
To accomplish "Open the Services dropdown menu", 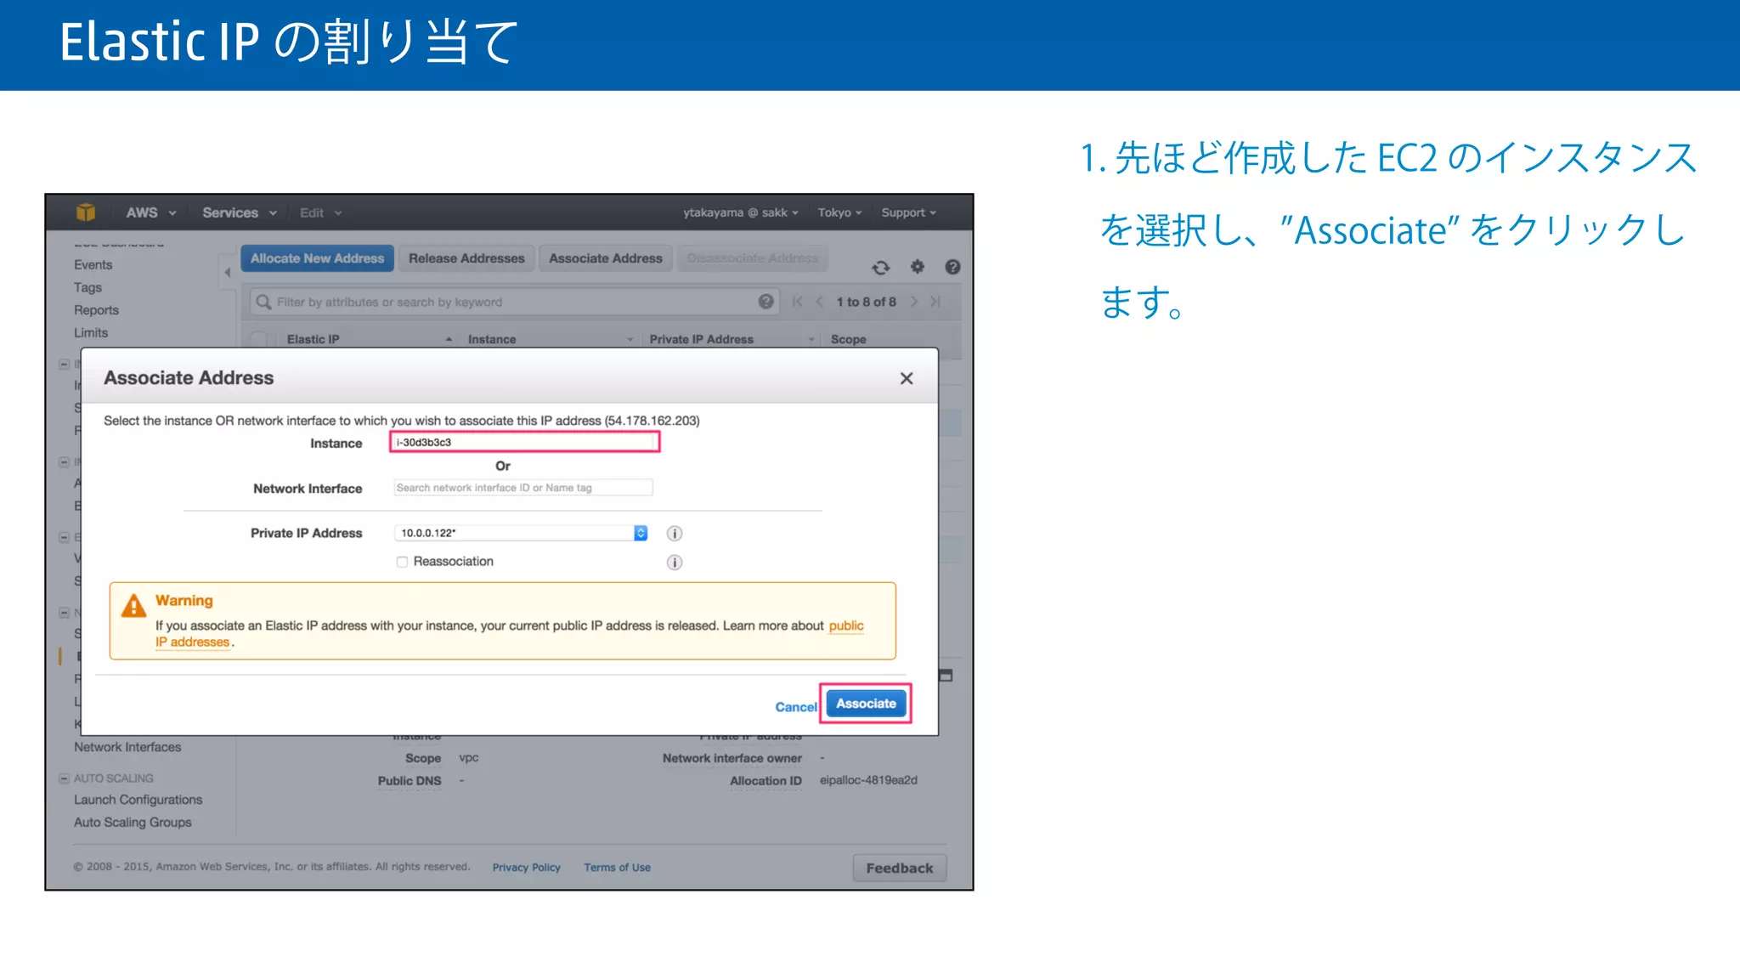I will (239, 212).
